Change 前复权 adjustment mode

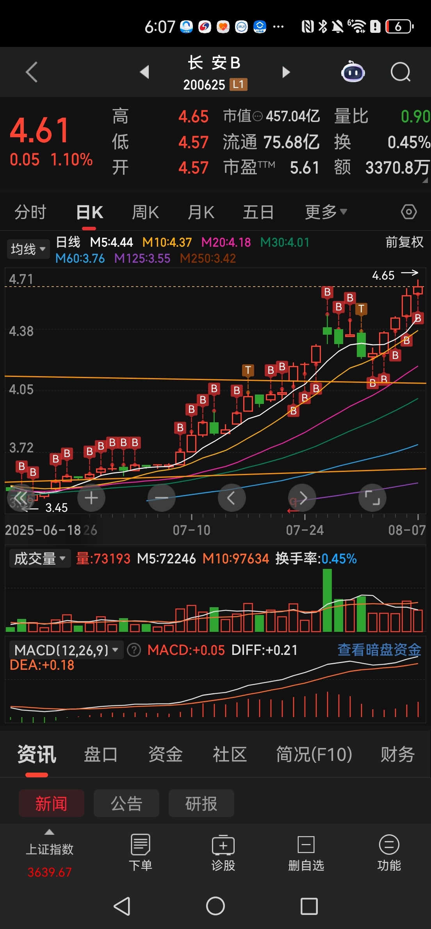point(404,242)
